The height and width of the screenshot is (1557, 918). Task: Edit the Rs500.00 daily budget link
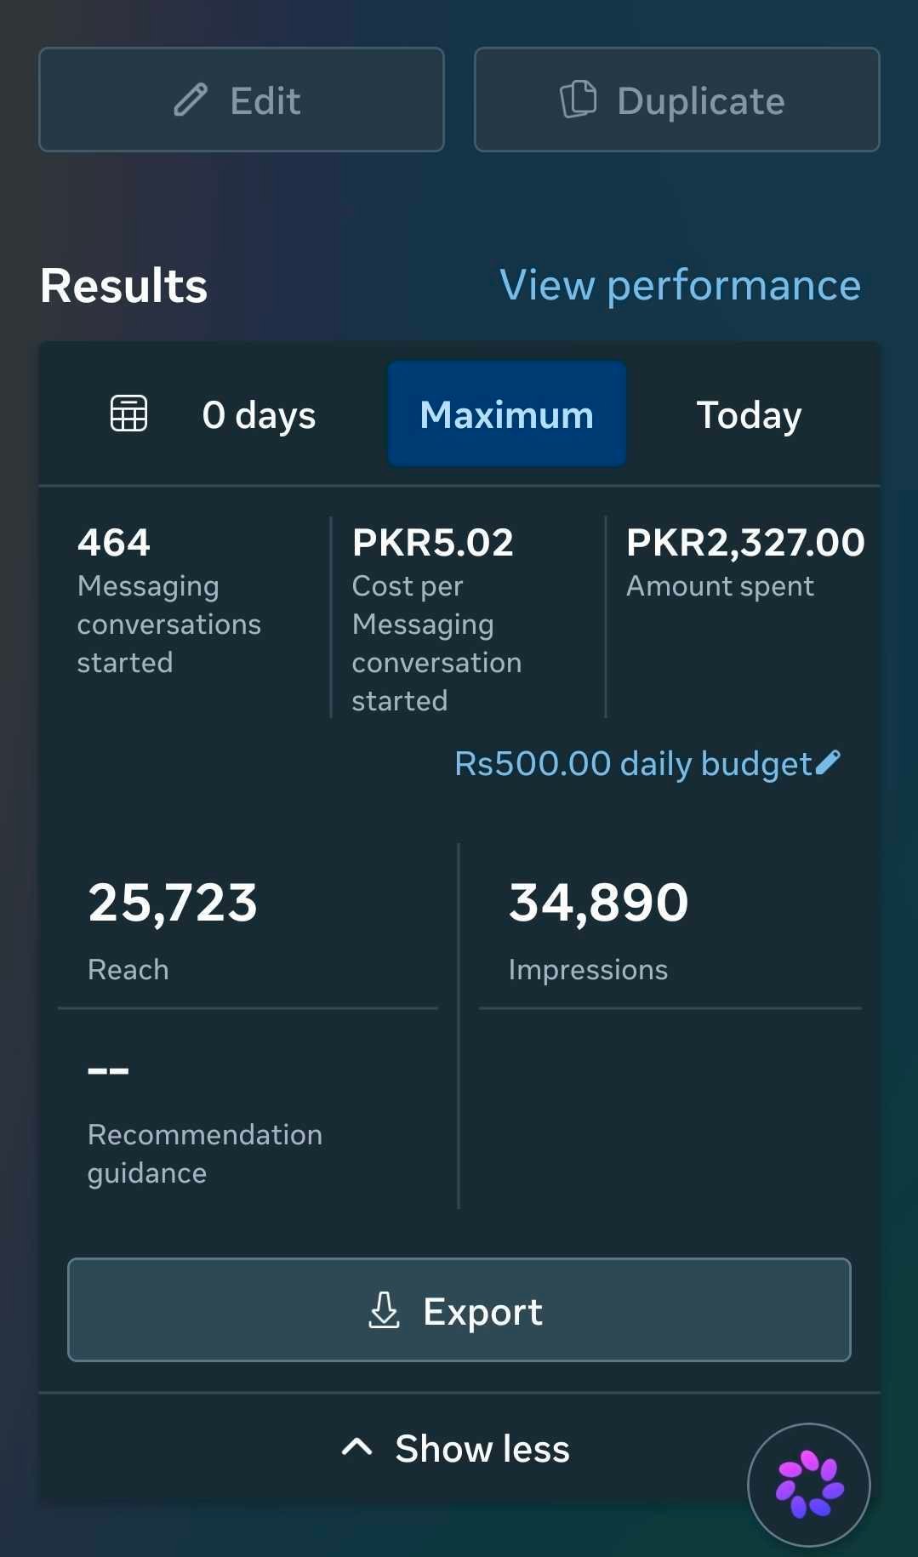[633, 763]
